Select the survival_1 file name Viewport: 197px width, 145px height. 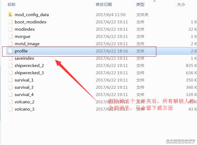click(x=24, y=80)
